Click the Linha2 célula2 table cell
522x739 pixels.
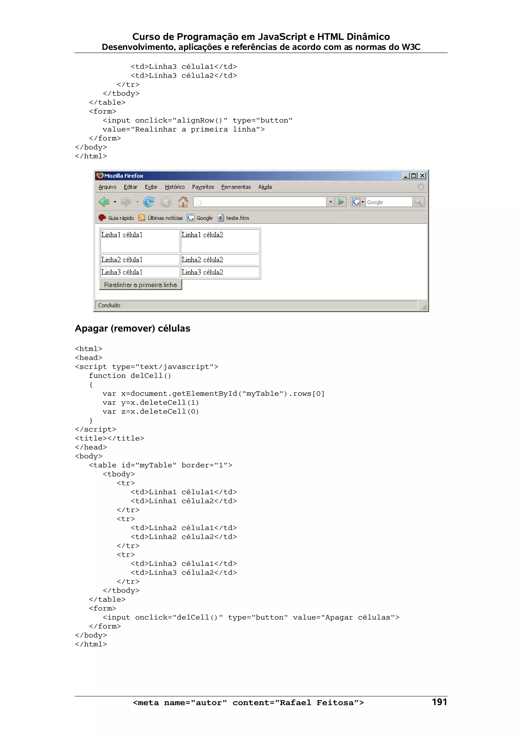pyautogui.click(x=220, y=260)
